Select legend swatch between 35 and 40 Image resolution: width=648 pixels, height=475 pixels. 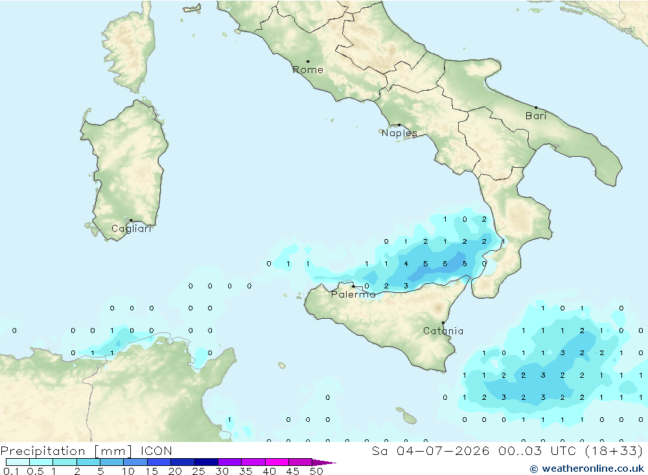[x=253, y=462]
